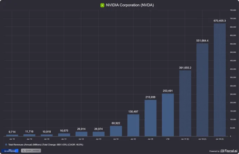Screen dimensions: 239x154
Task: Click the 16,675 value label
Action: pos(64,131)
